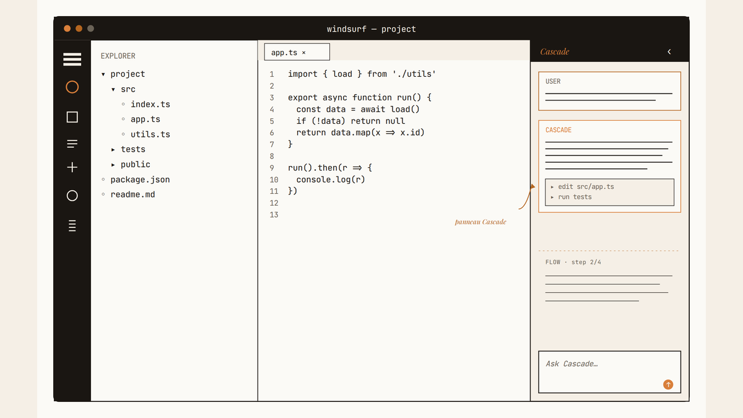Open index.ts in explorer
This screenshot has height=418, width=743.
point(150,104)
